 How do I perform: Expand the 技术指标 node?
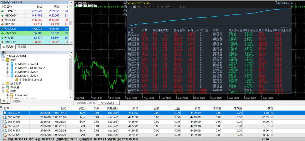coord(3,83)
